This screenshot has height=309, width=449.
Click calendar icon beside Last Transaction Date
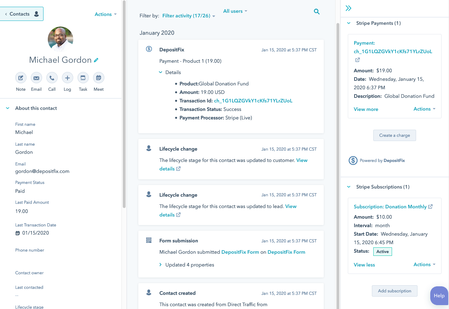(18, 233)
